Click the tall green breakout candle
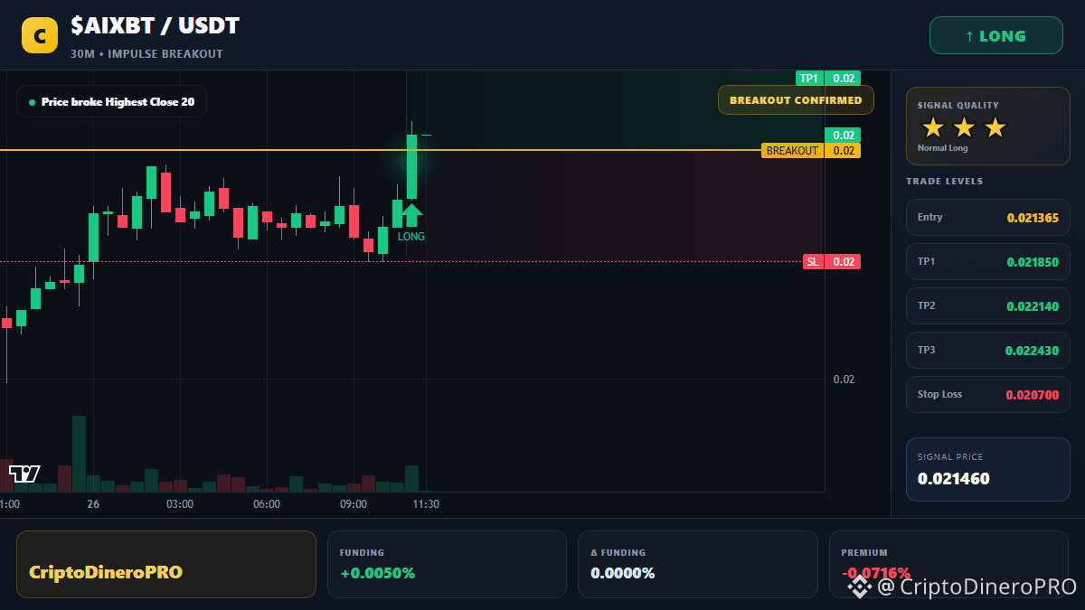The height and width of the screenshot is (610, 1085). pos(411,166)
